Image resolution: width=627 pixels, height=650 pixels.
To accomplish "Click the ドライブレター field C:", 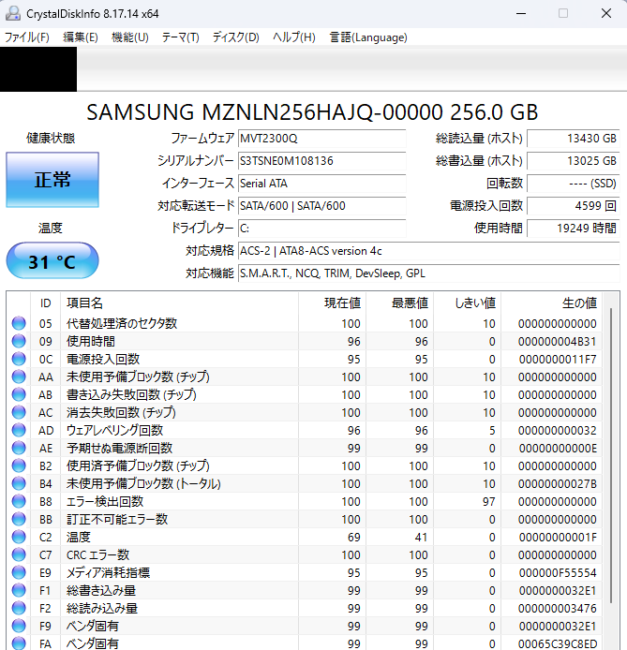I will (x=322, y=228).
